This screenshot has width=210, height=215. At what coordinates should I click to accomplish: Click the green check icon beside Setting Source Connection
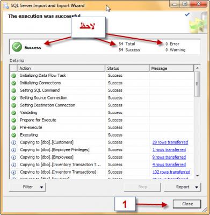[x=14, y=98]
